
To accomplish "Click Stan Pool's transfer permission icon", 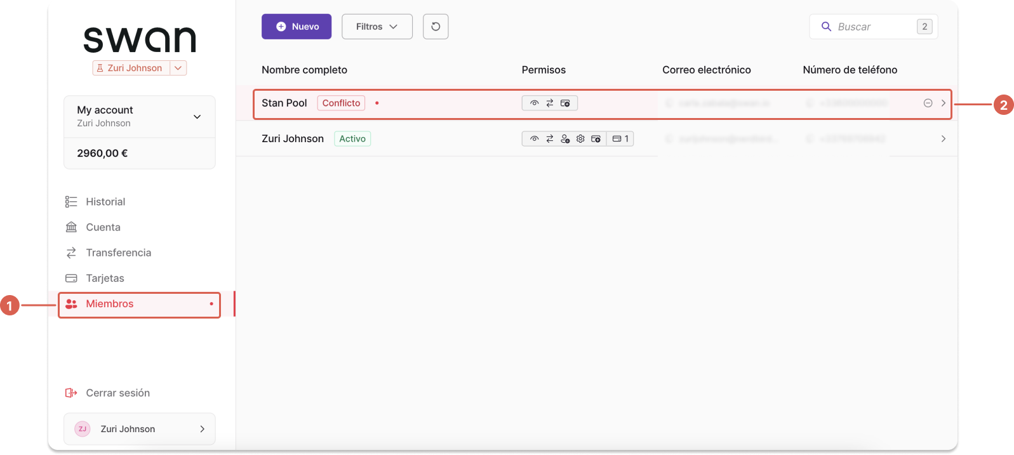I will (550, 103).
